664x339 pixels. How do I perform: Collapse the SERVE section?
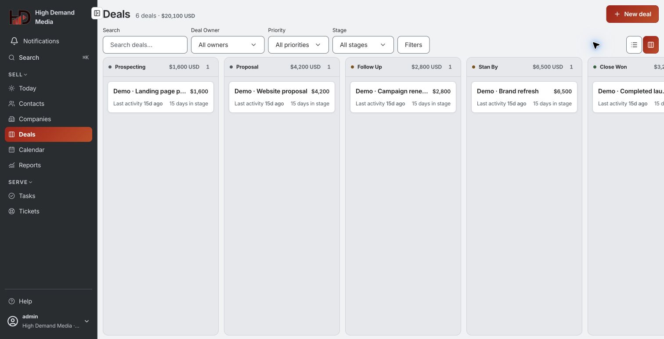tap(21, 182)
